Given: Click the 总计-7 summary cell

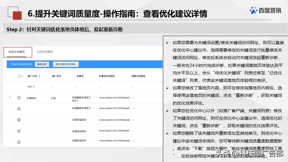Looking at the screenshot, I should [x=31, y=87].
